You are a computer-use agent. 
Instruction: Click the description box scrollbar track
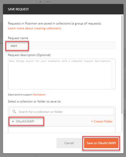pyautogui.click(x=114, y=74)
